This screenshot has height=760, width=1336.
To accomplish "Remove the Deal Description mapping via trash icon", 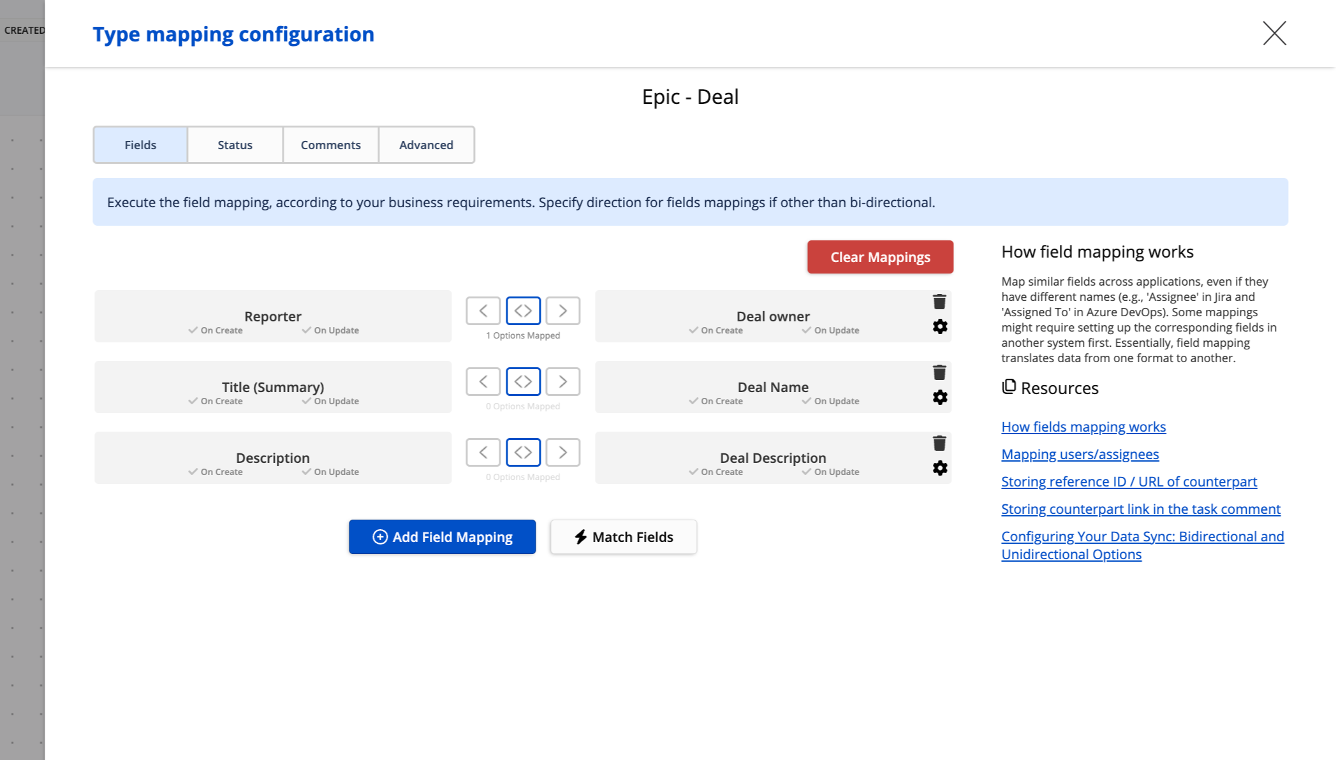I will 939,443.
